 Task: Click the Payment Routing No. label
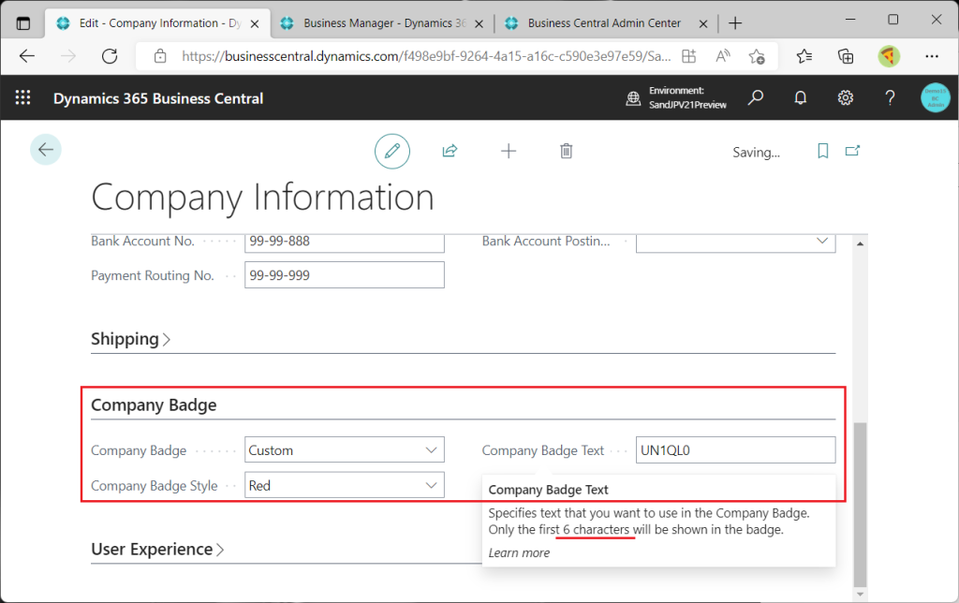[x=153, y=276]
